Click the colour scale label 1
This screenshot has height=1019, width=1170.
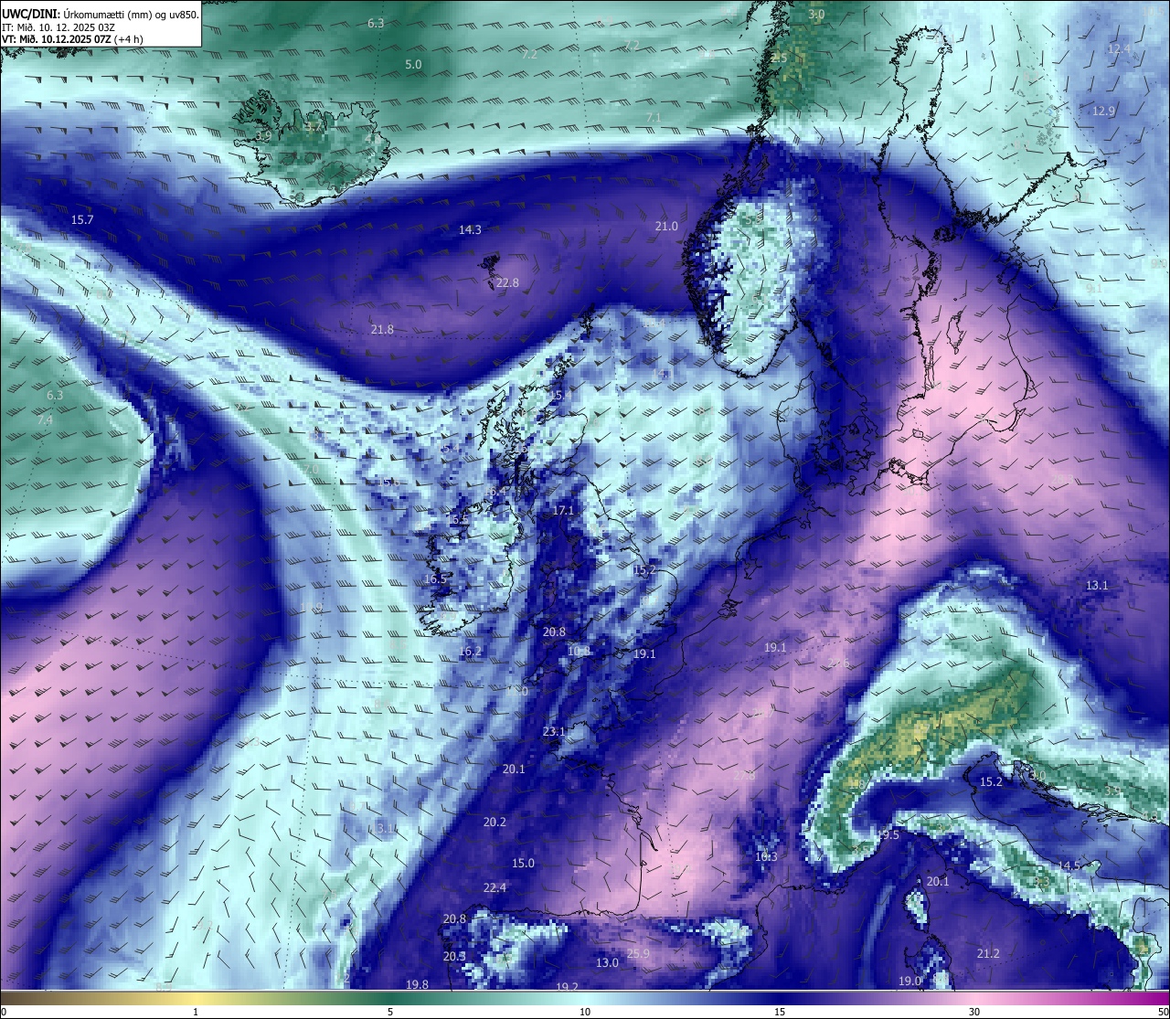coord(196,1012)
